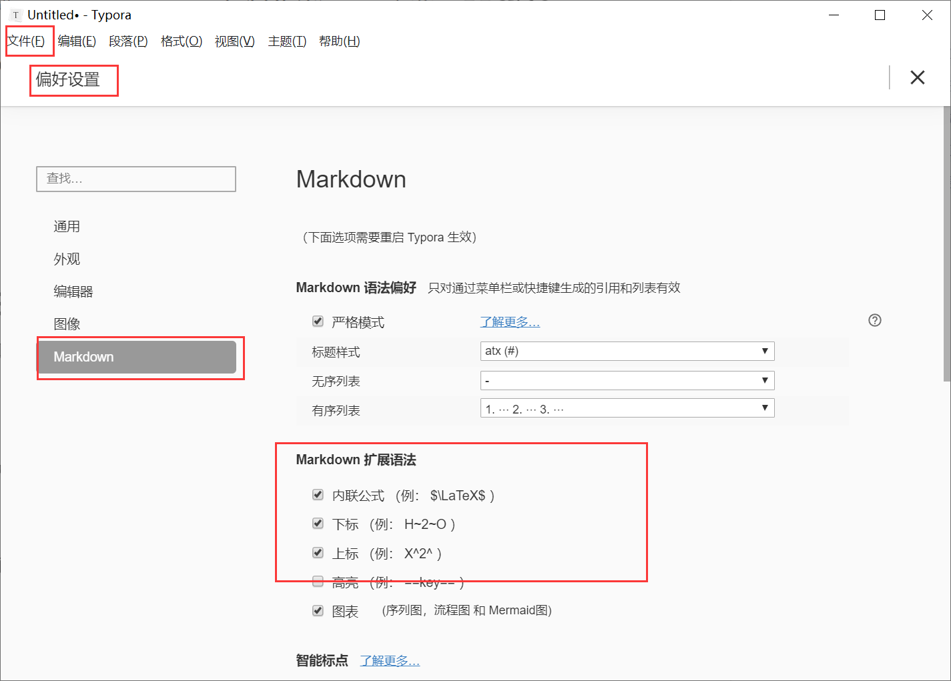
Task: Maximize the Typora window
Action: click(x=880, y=15)
